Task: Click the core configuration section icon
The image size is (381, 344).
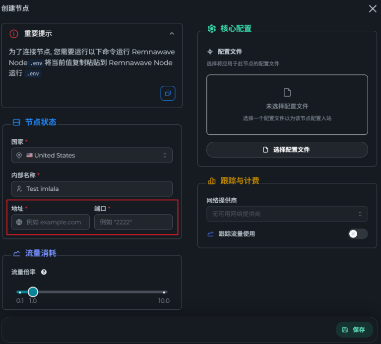Action: click(x=211, y=28)
